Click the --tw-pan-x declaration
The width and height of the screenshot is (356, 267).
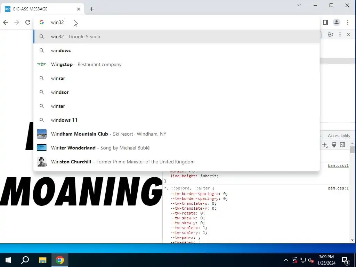coord(185,238)
